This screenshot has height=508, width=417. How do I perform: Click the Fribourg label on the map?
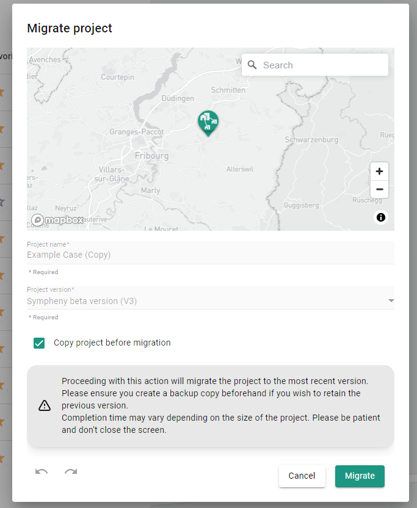pos(151,156)
